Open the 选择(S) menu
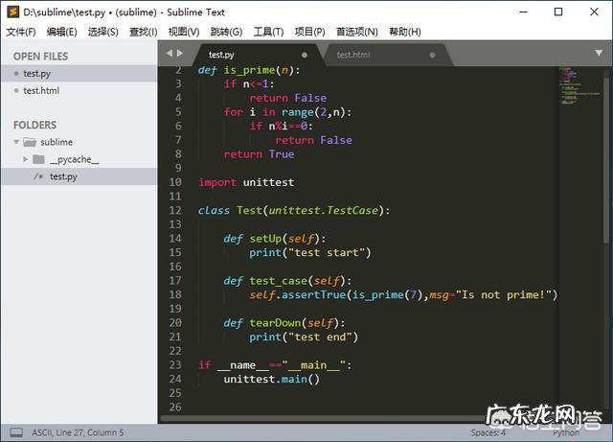This screenshot has width=613, height=442. (102, 32)
